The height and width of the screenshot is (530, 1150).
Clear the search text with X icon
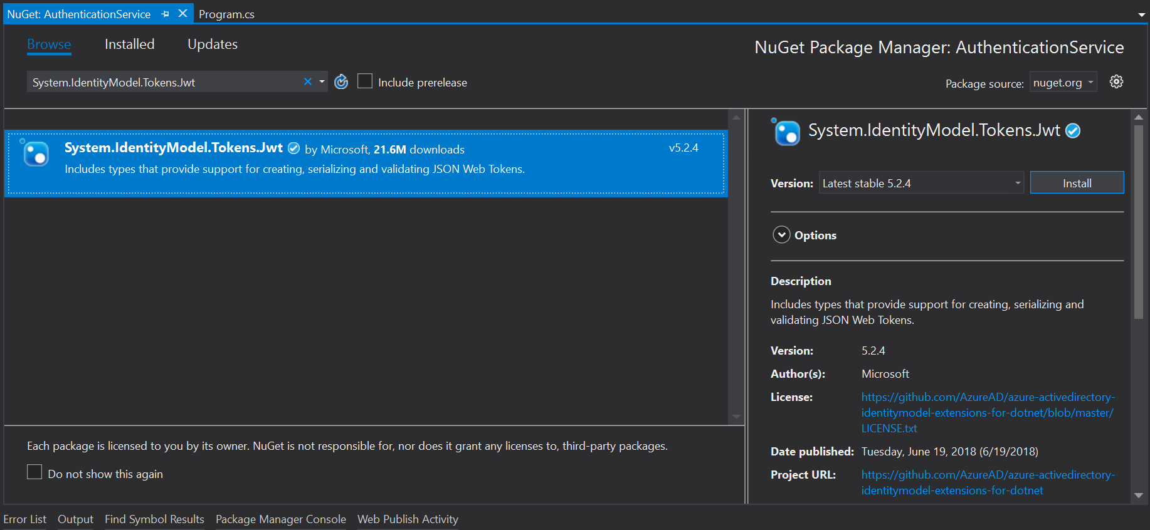point(308,81)
